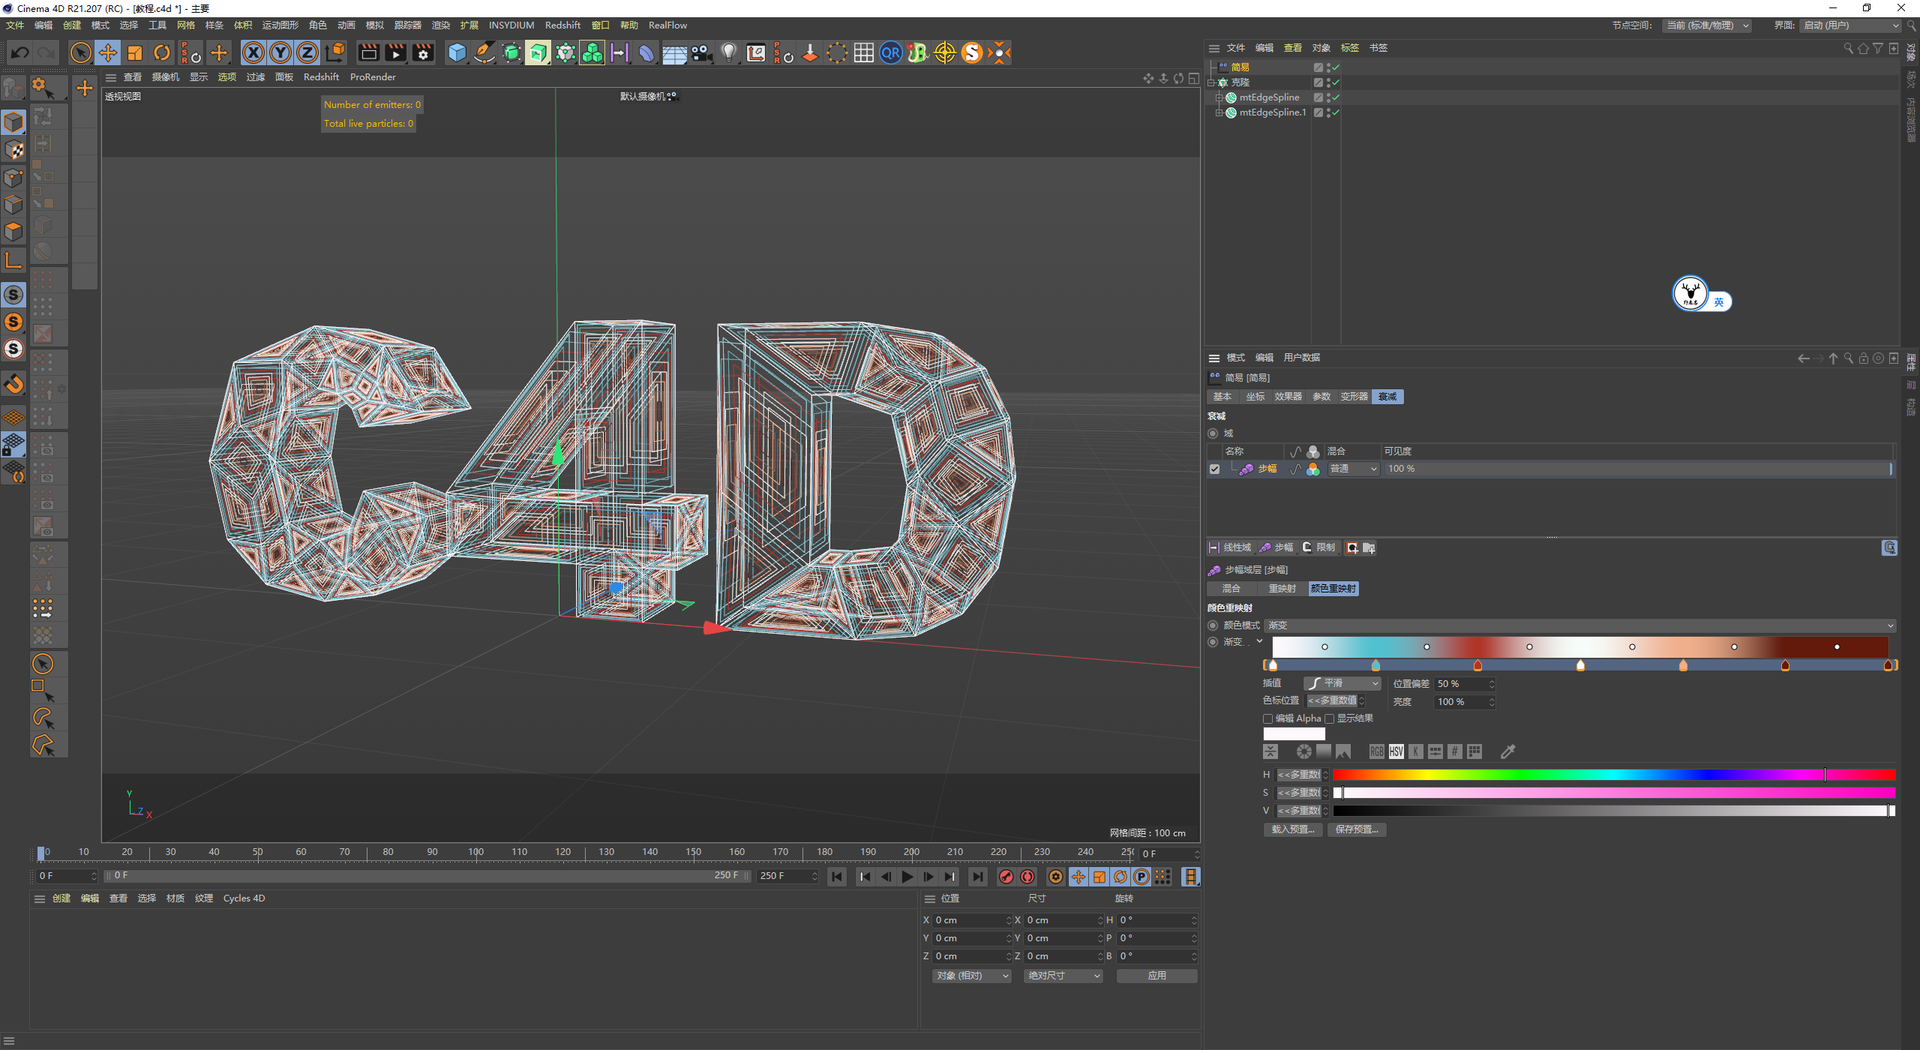Collapse the 克隆 object tree

(x=1212, y=82)
